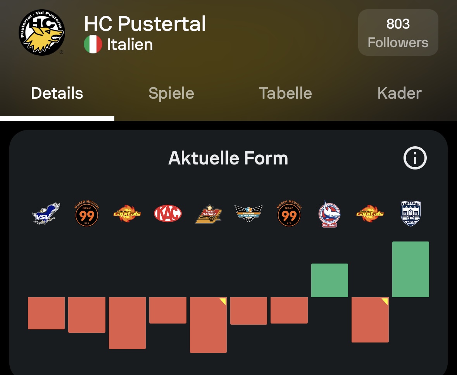The height and width of the screenshot is (375, 457).
Task: Select the red bar under Black Wings
Action: coord(248,311)
